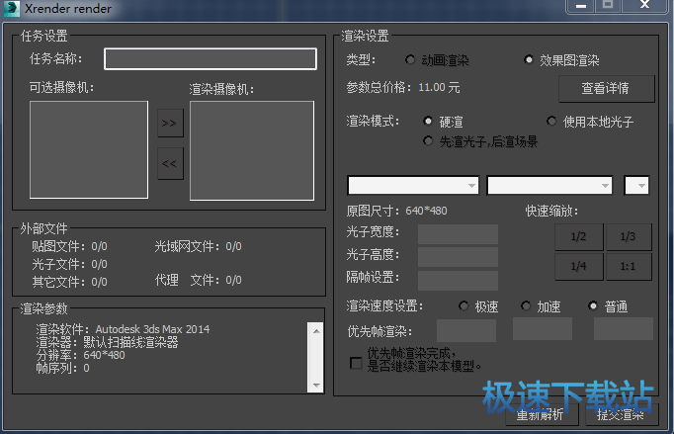This screenshot has width=674, height=434.
Task: Click the 参数总价格: 11.00 元 text
Action: point(403,87)
